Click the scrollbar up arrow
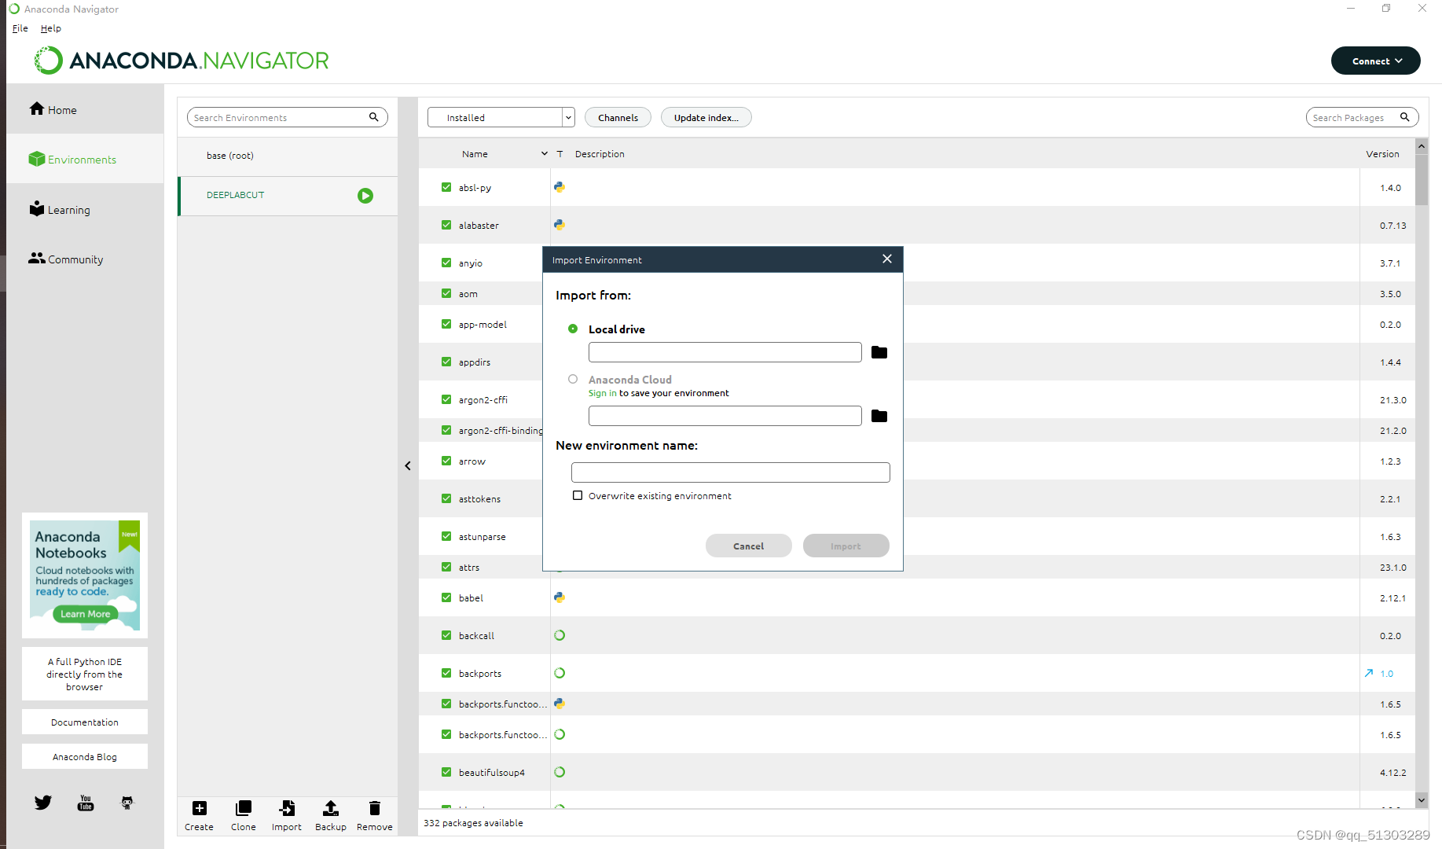This screenshot has width=1442, height=849. 1422,146
